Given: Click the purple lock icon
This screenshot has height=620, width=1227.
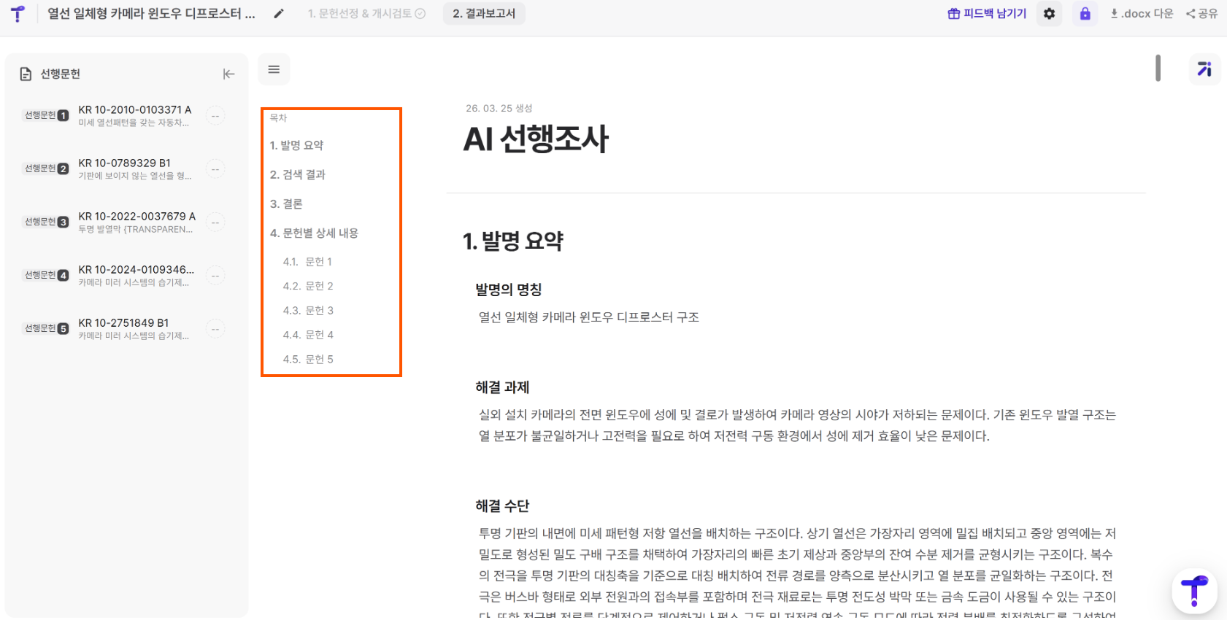Looking at the screenshot, I should (x=1085, y=14).
